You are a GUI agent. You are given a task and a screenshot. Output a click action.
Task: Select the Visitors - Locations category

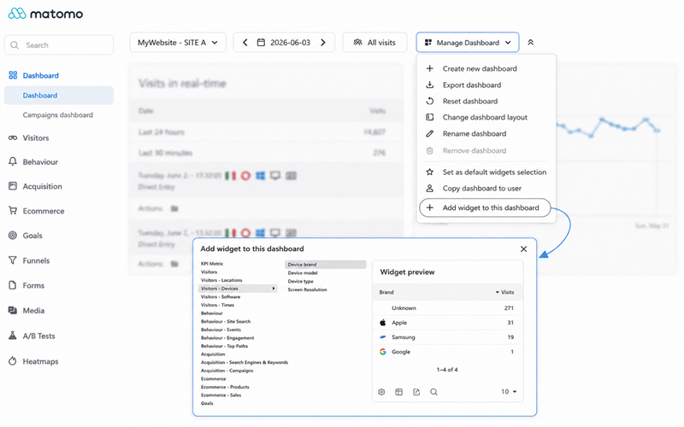(x=221, y=280)
